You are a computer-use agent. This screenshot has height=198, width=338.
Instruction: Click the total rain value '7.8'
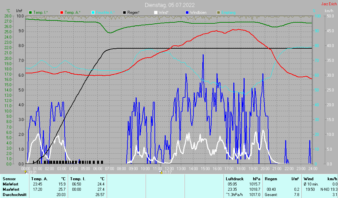[x=297, y=195]
